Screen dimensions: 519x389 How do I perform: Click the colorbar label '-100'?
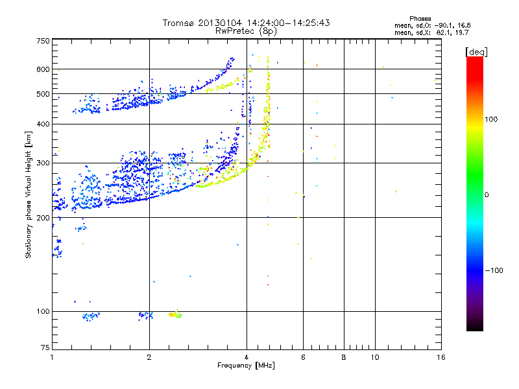(x=494, y=270)
